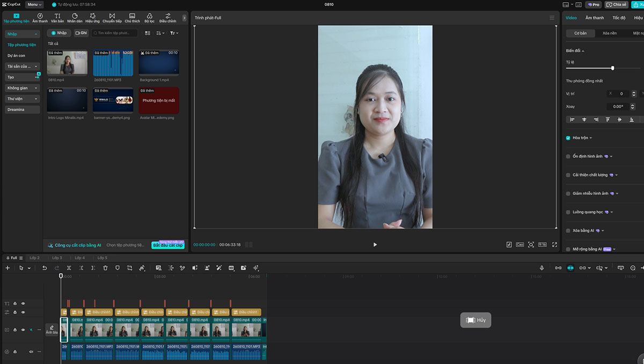Screen dimensions: 644x364
Task: Open the Âm thanh audio panel
Action: click(40, 18)
